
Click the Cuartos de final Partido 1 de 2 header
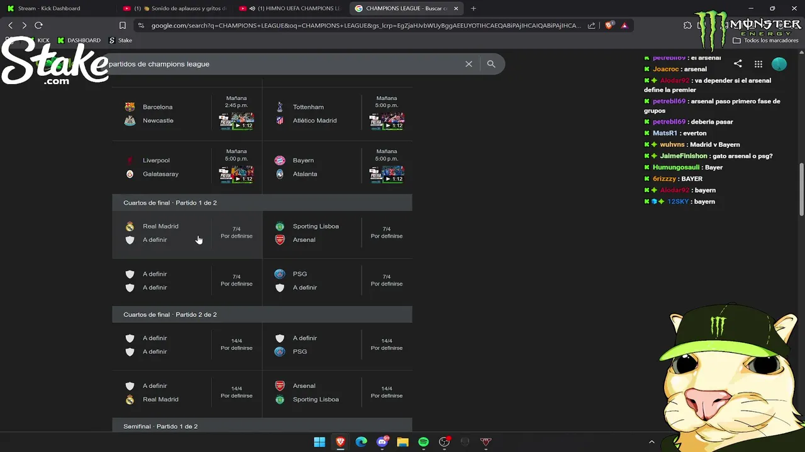pos(262,203)
